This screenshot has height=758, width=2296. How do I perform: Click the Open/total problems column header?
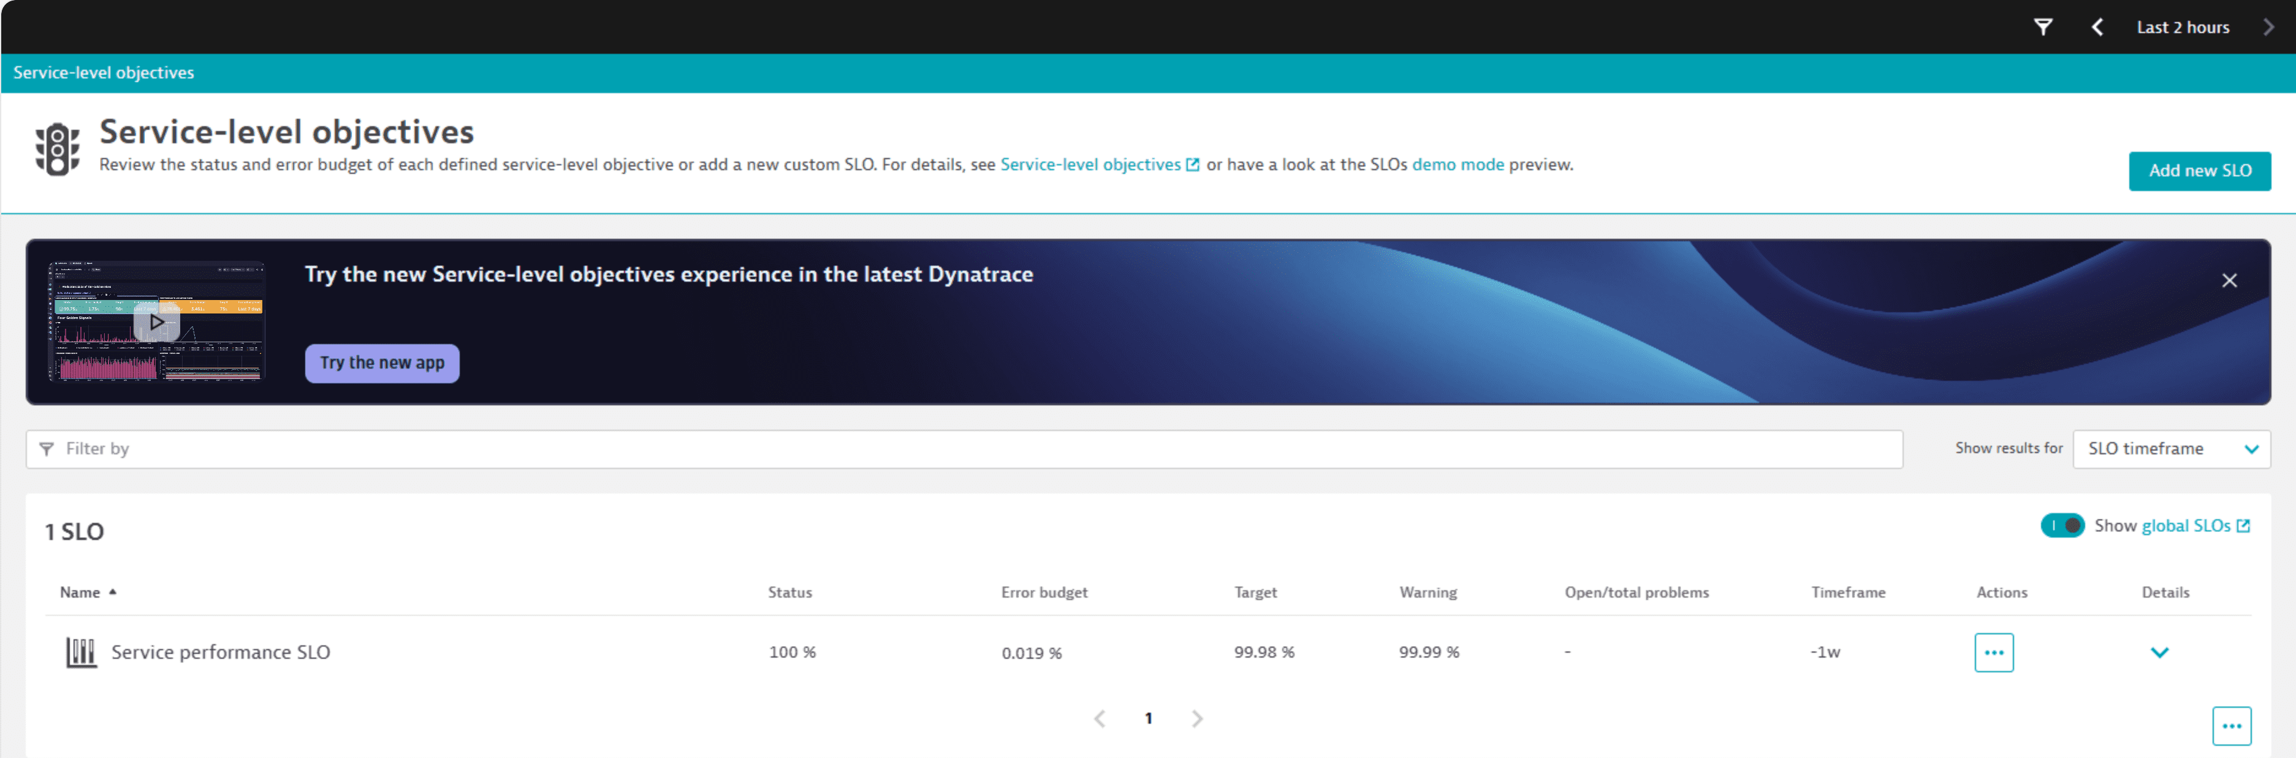coord(1636,592)
